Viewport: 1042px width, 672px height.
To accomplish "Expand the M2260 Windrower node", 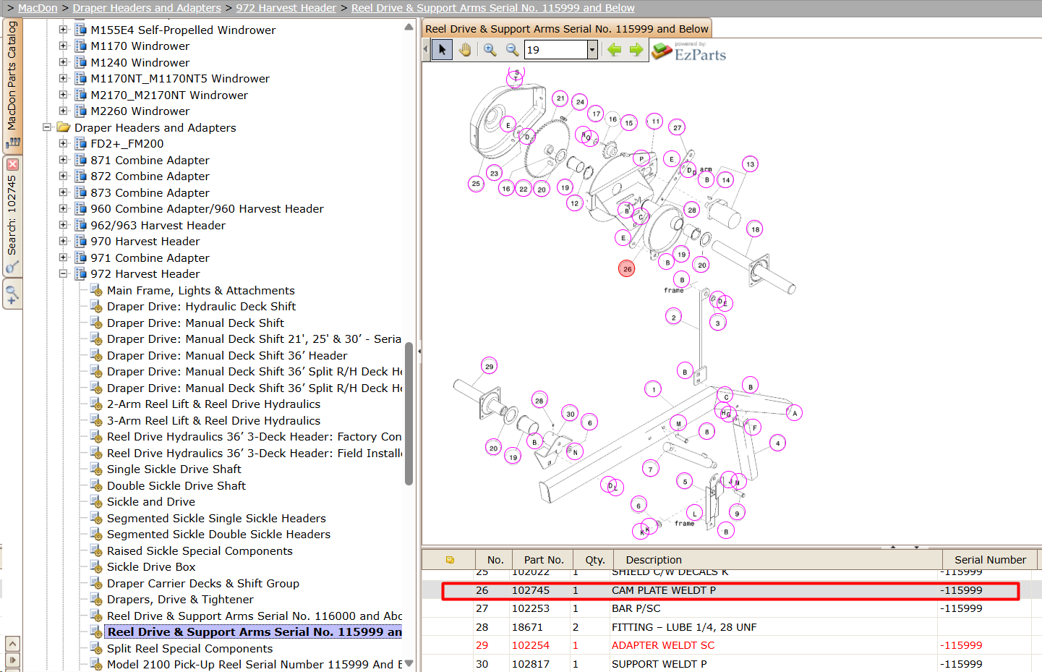I will tap(63, 111).
